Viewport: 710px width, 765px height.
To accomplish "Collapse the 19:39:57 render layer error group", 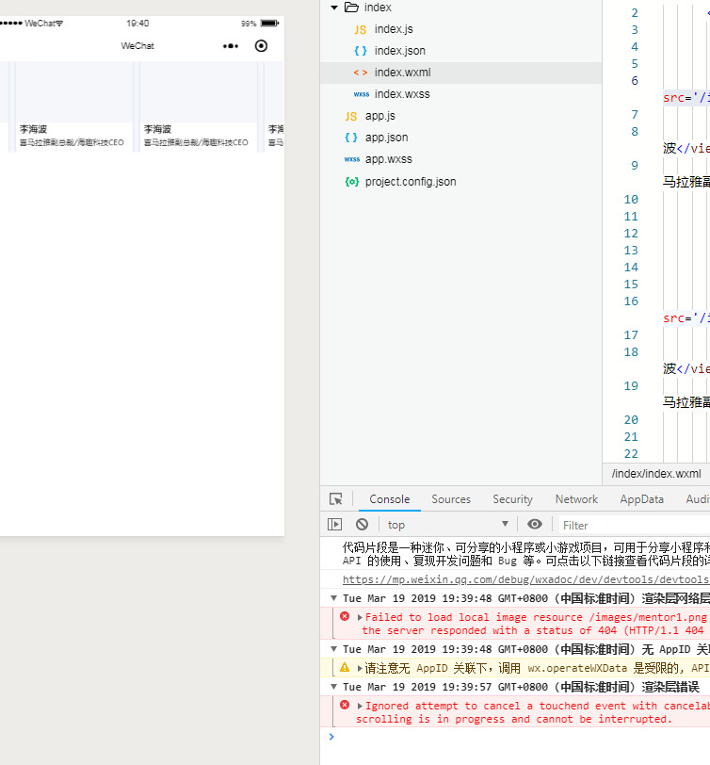I will tap(334, 687).
